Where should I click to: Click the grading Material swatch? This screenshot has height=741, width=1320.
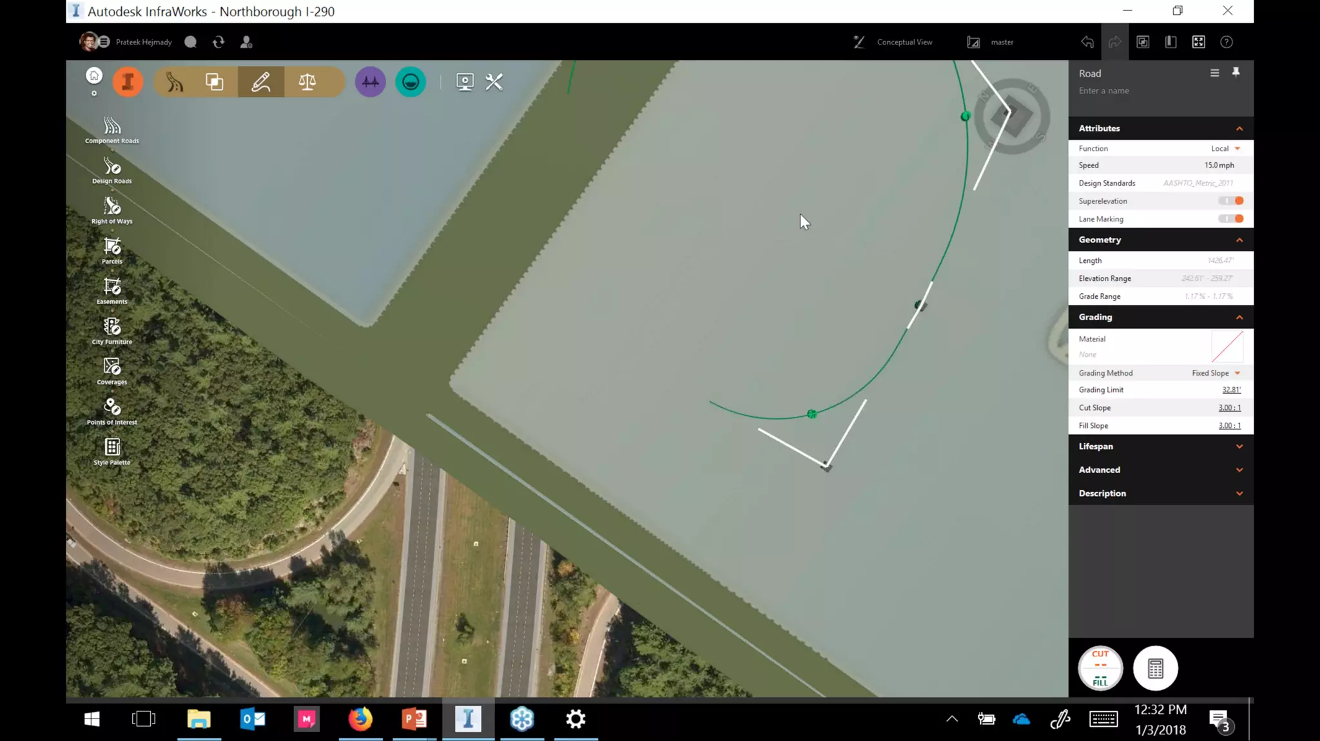pos(1227,347)
